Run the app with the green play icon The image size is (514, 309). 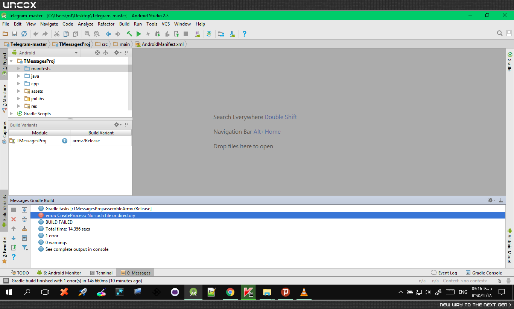tap(139, 34)
